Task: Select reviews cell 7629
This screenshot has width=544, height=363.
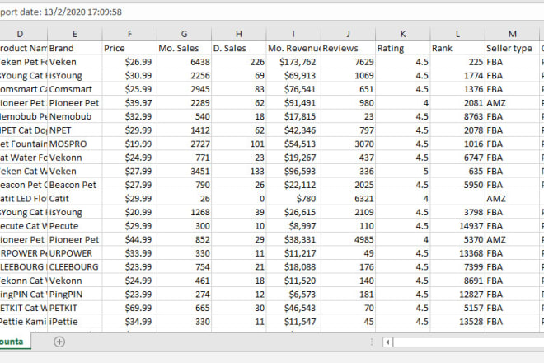Action: pos(349,62)
